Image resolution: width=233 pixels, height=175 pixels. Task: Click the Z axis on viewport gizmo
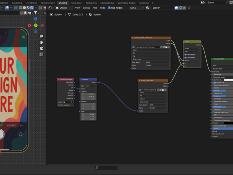[x=36, y=19]
